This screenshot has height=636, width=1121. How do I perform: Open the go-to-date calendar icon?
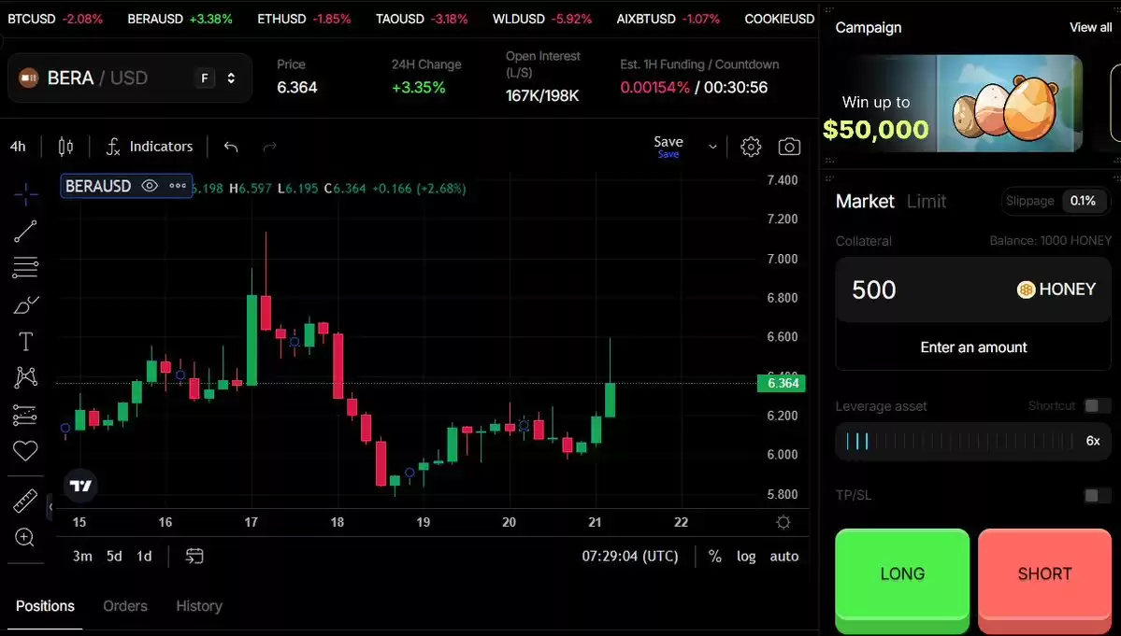point(194,556)
